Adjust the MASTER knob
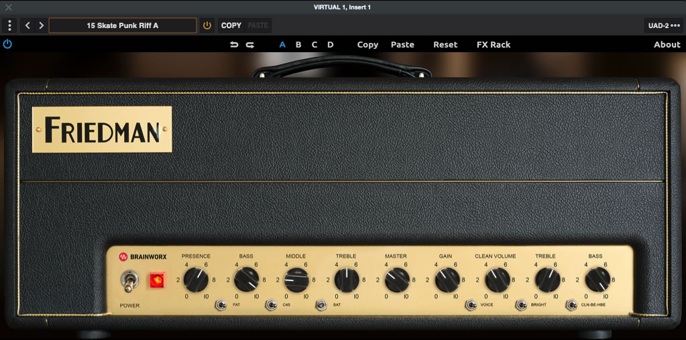686x340 pixels. click(x=397, y=280)
